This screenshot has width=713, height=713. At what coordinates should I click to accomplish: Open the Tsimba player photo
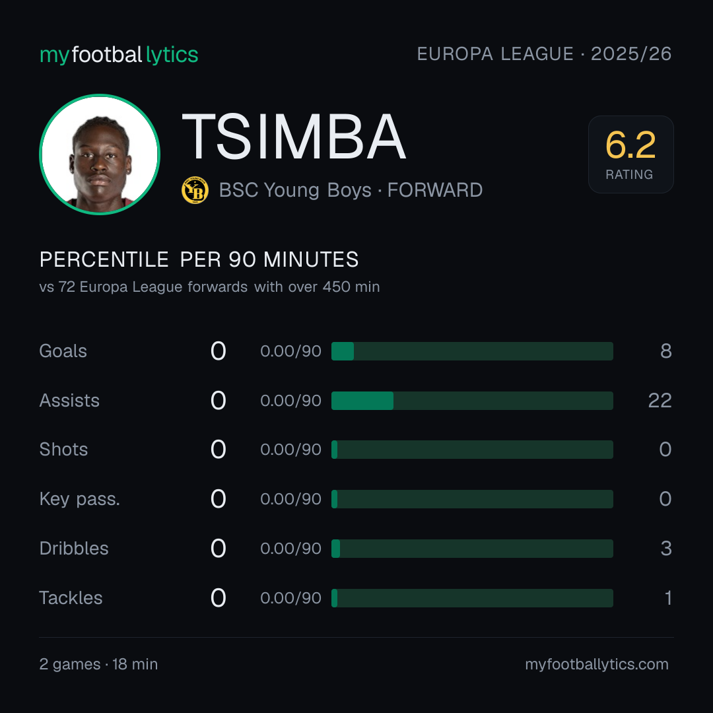100,154
